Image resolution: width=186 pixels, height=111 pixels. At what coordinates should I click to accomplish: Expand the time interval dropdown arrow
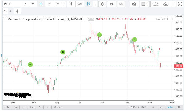[63, 4]
